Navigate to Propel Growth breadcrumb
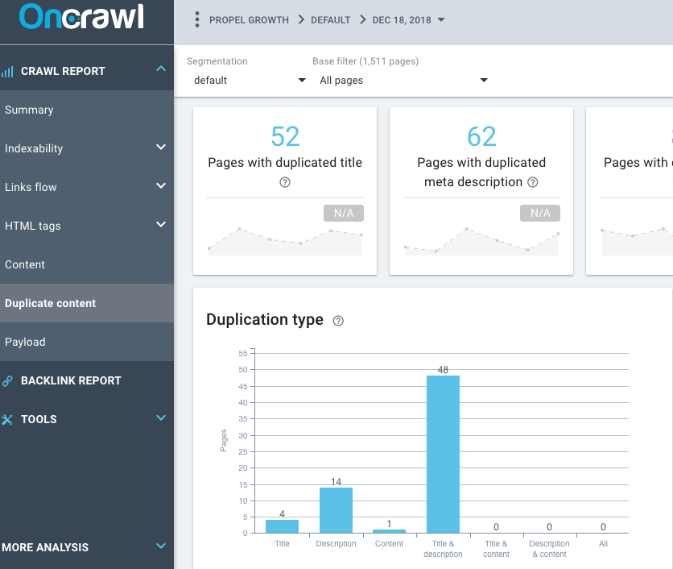Image resolution: width=673 pixels, height=569 pixels. pos(249,20)
